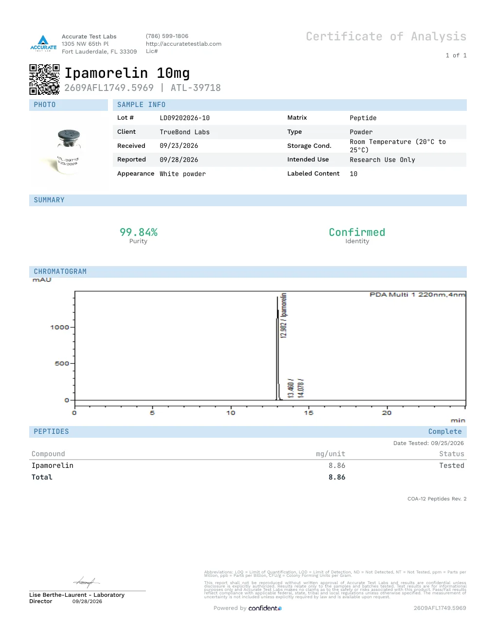The width and height of the screenshot is (496, 642).
Task: Click the Fort Lauderdale, FL 33309 address line
Action: [99, 52]
